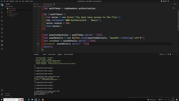The height and width of the screenshot is (101, 179).
Task: Open File Explorer from taskbar
Action: 32,100
